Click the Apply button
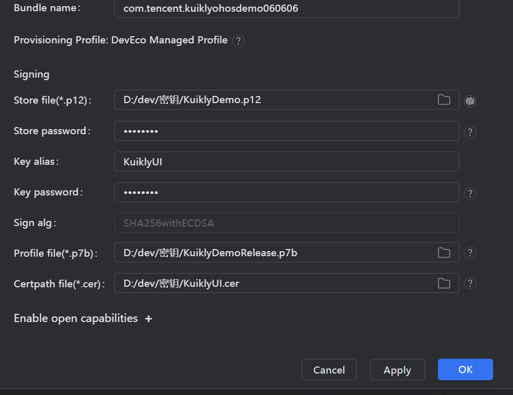513x395 pixels. (398, 369)
